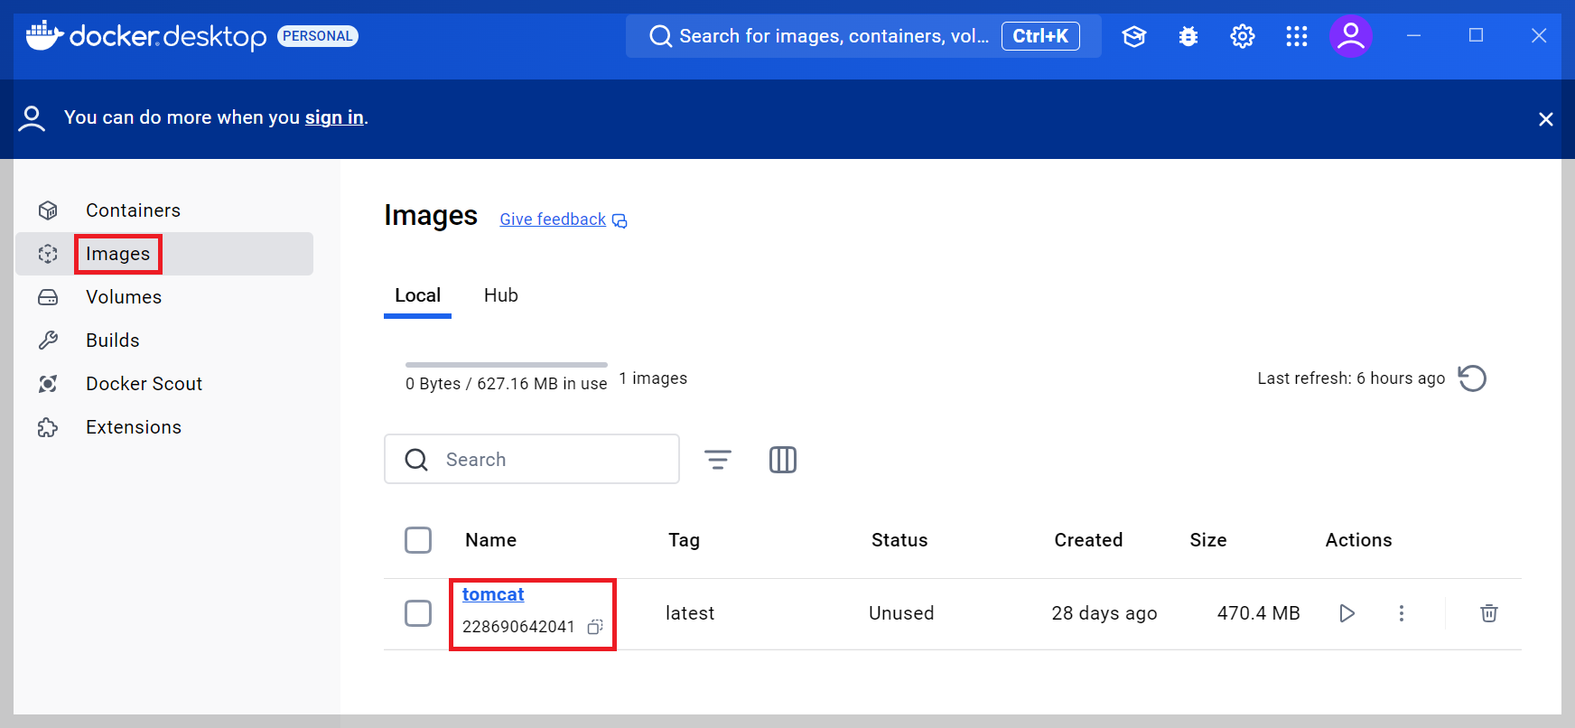Open the filter options icon
Screen dimensions: 1575x728
[x=718, y=460]
